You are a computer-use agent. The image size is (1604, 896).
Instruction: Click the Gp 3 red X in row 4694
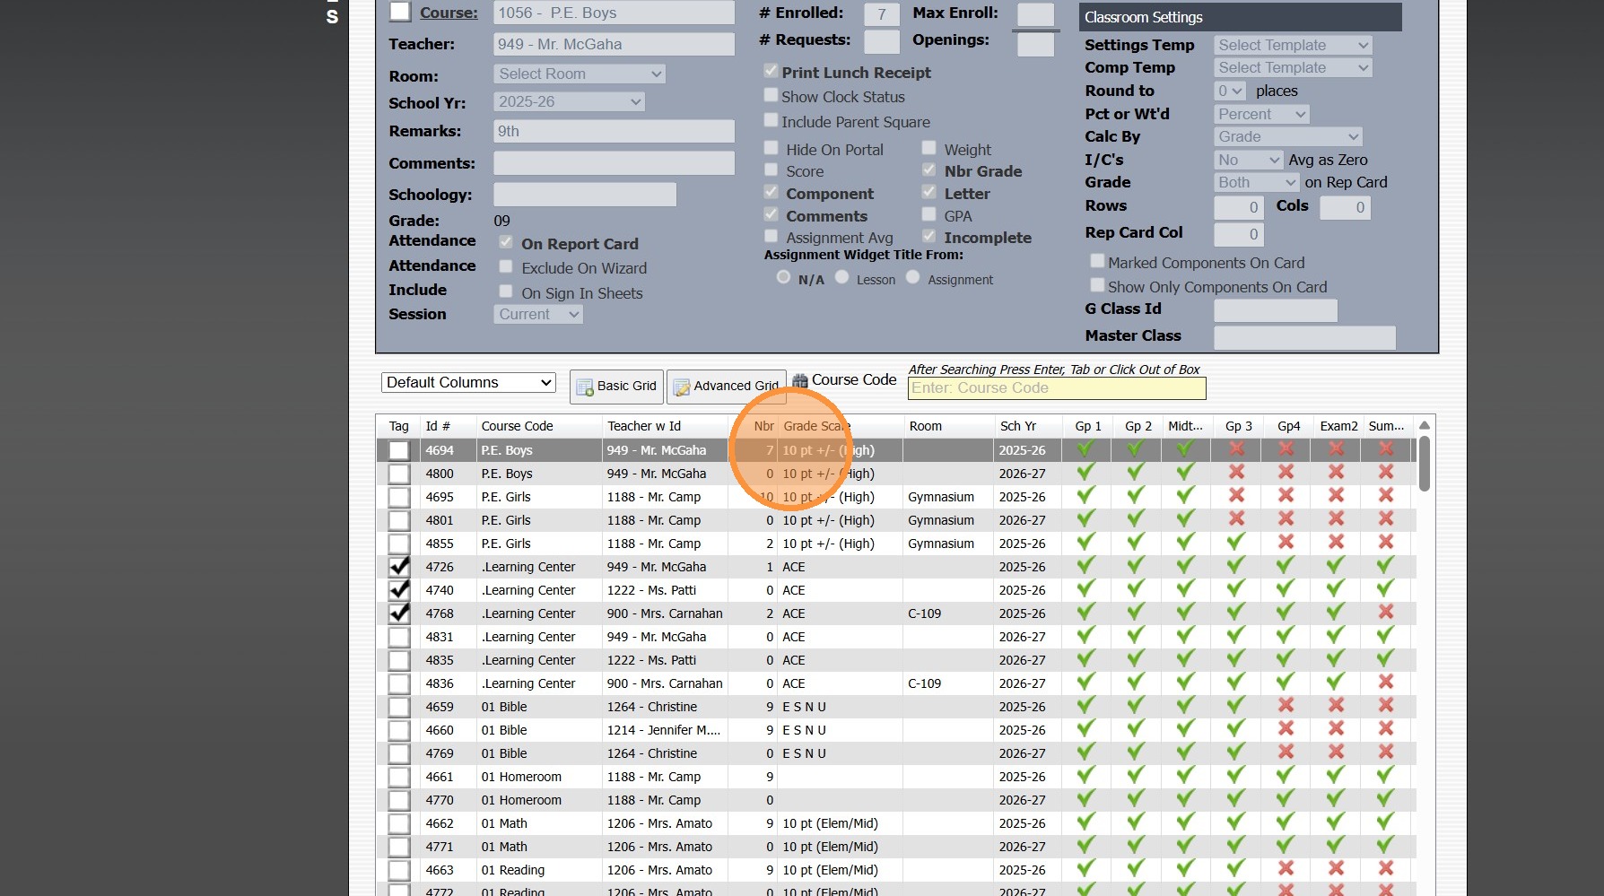click(1236, 448)
